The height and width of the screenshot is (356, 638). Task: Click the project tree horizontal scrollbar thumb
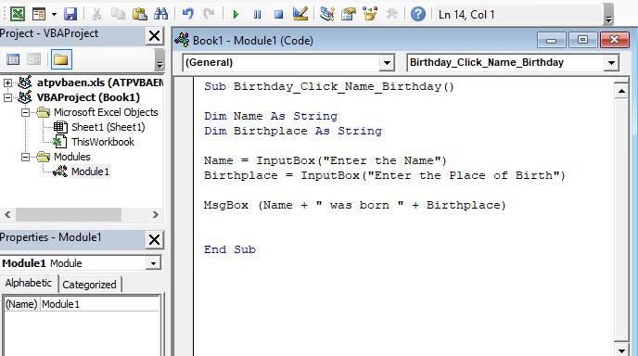coord(69,214)
